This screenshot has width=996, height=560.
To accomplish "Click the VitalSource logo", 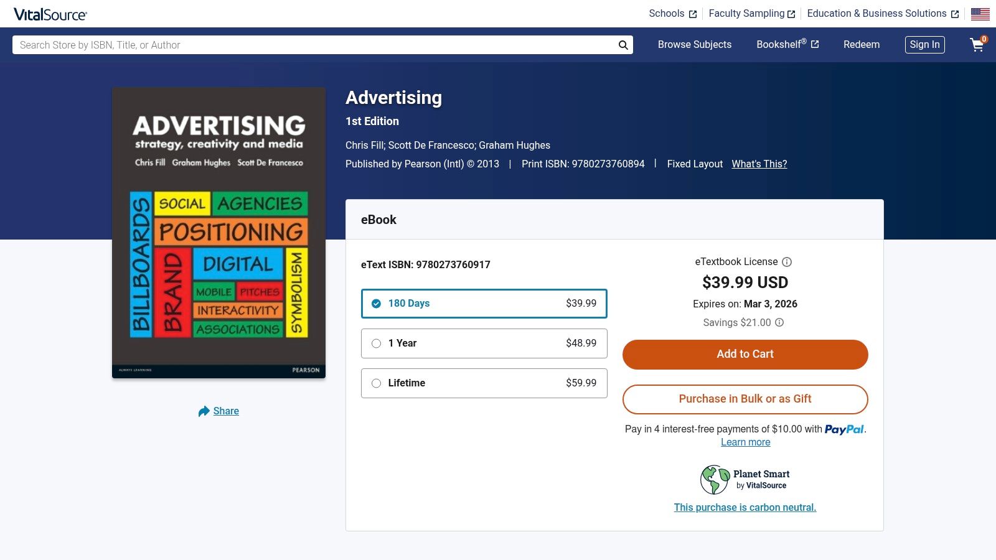I will [50, 14].
